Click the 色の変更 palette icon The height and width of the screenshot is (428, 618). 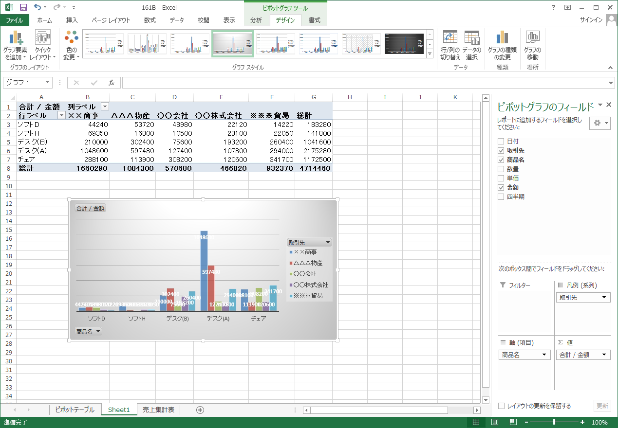pyautogui.click(x=72, y=38)
